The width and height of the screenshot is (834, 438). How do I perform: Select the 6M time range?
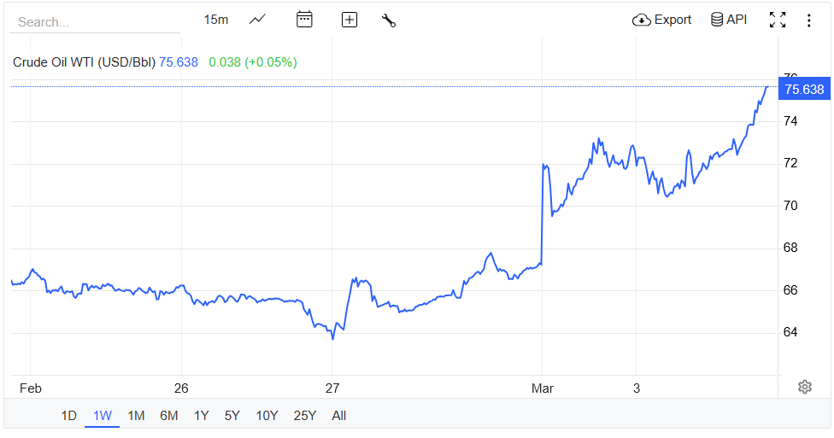168,416
